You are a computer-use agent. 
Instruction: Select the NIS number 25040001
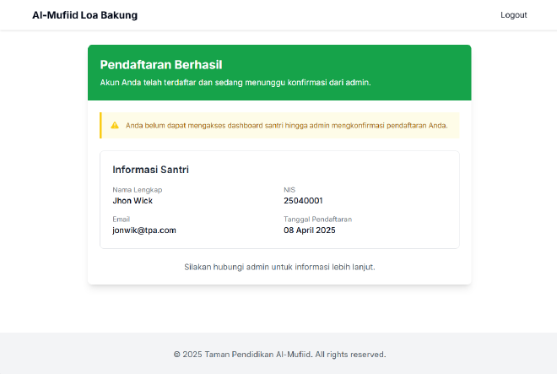pos(303,201)
